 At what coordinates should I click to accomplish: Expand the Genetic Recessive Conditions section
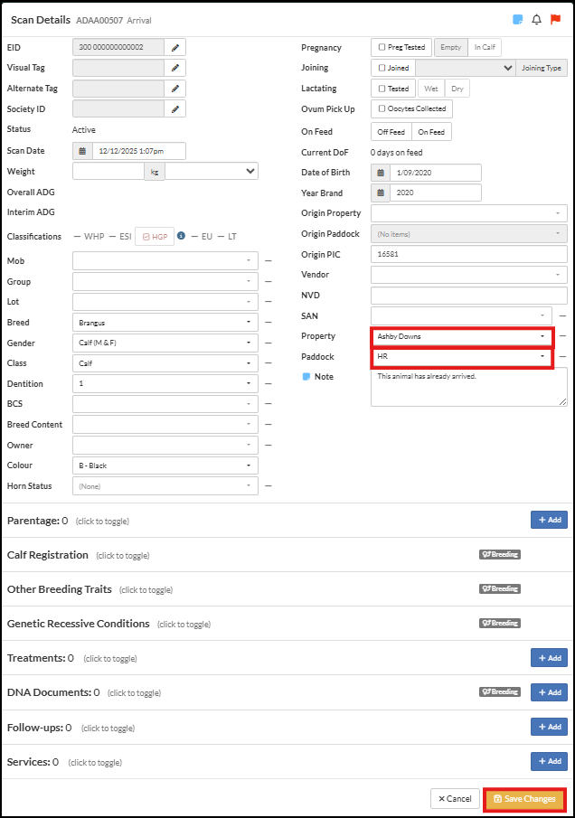tap(78, 624)
